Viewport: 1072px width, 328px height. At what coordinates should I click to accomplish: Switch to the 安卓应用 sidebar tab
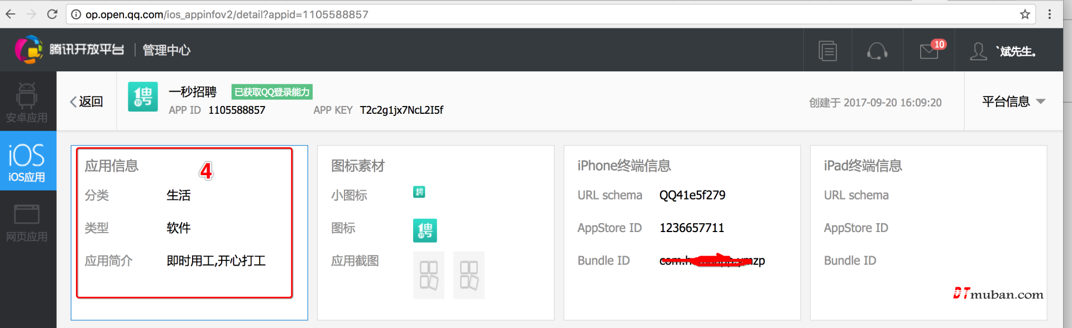click(27, 102)
